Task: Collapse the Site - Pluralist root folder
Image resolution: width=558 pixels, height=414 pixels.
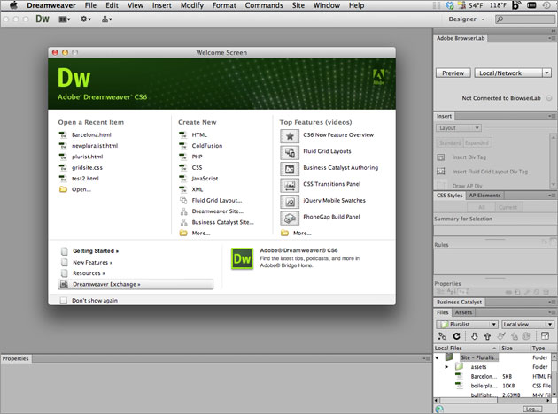Action: click(437, 357)
